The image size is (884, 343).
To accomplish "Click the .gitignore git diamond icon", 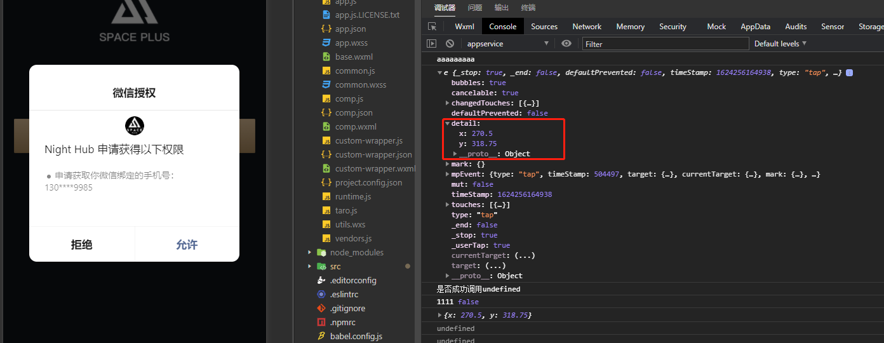I will point(321,308).
